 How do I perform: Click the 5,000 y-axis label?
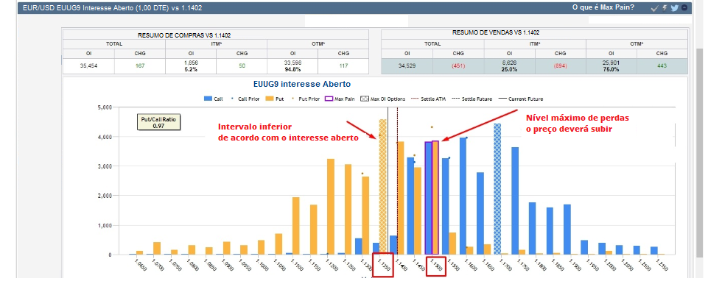click(x=104, y=107)
